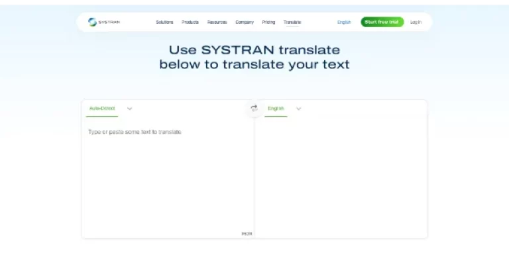Open the Company menu
The height and width of the screenshot is (255, 509).
(x=245, y=23)
